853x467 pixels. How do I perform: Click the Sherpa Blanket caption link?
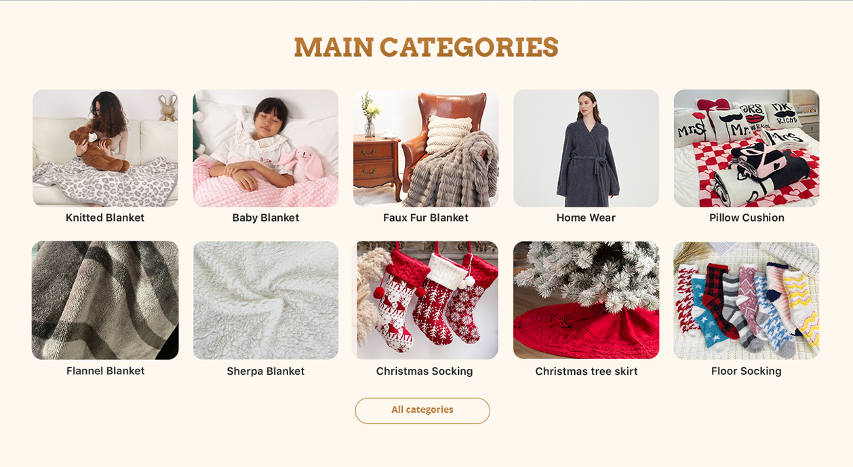click(x=266, y=371)
